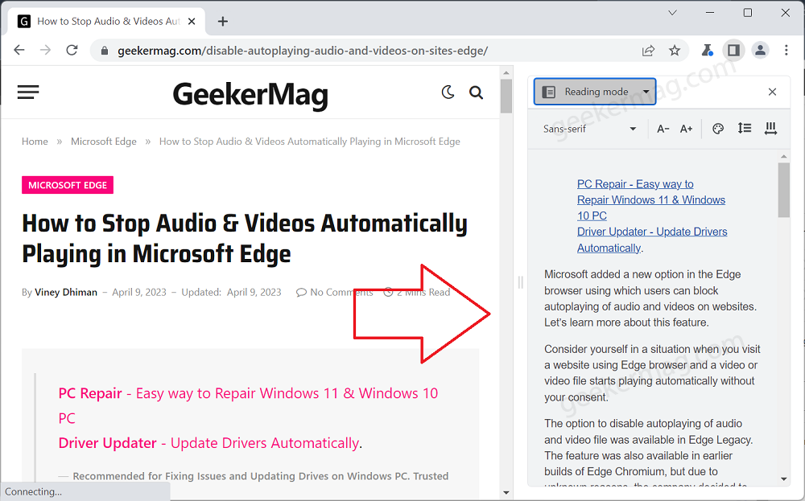Increase reading mode font size
805x501 pixels.
(x=687, y=129)
